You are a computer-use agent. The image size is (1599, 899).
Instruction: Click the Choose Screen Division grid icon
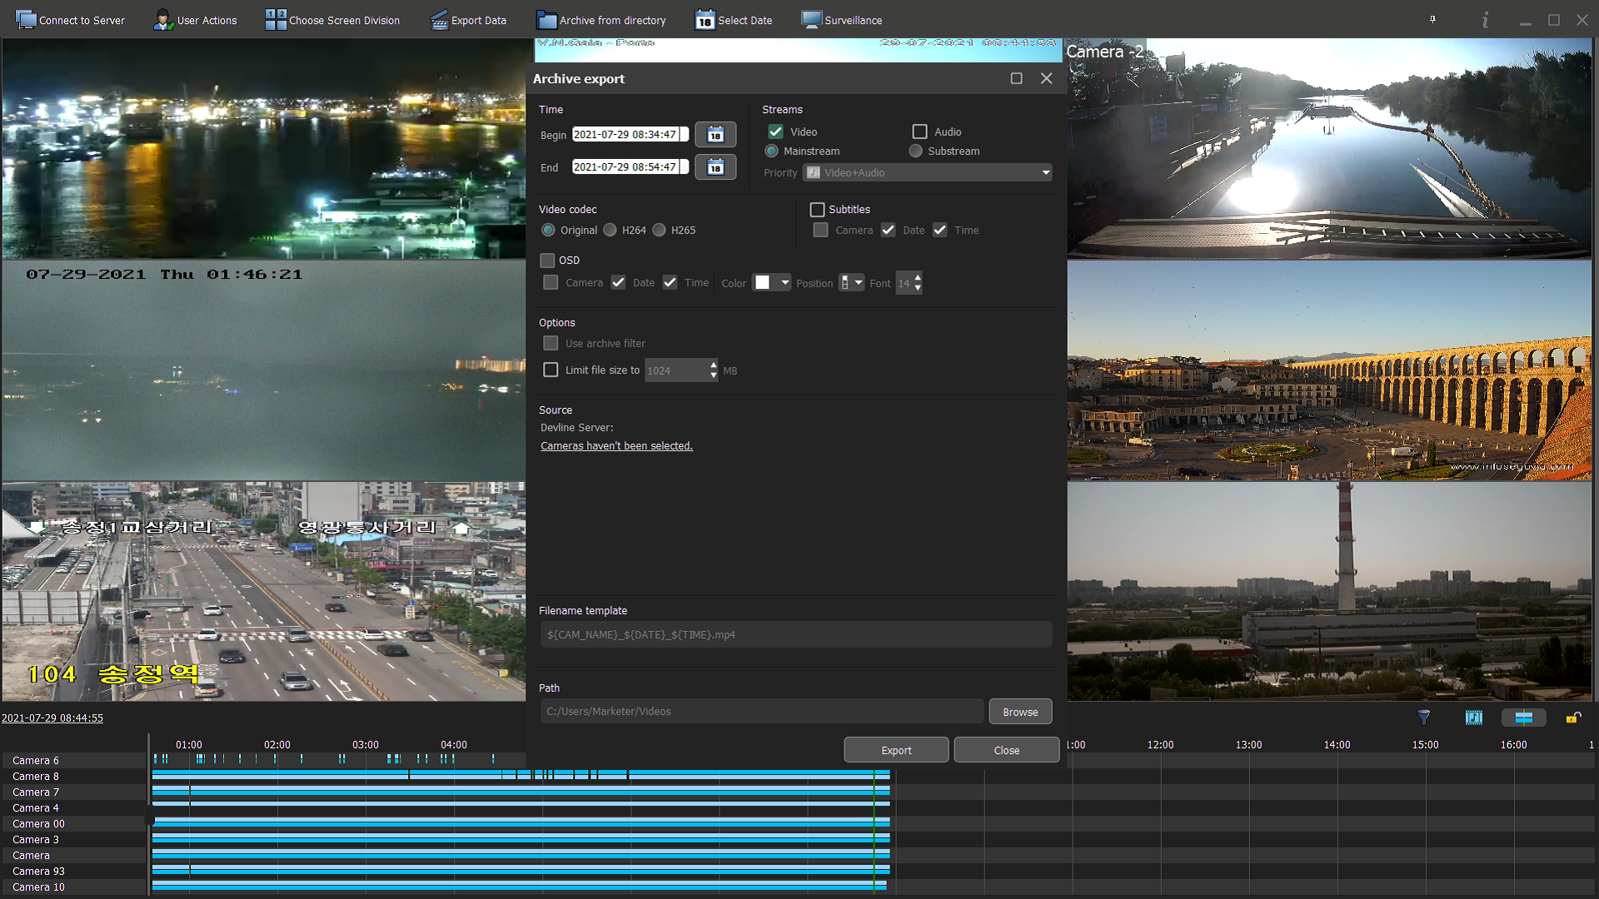click(276, 20)
